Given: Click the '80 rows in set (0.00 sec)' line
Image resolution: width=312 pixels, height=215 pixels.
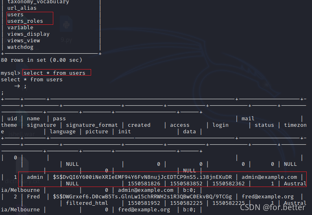Looking at the screenshot, I should click(41, 60).
